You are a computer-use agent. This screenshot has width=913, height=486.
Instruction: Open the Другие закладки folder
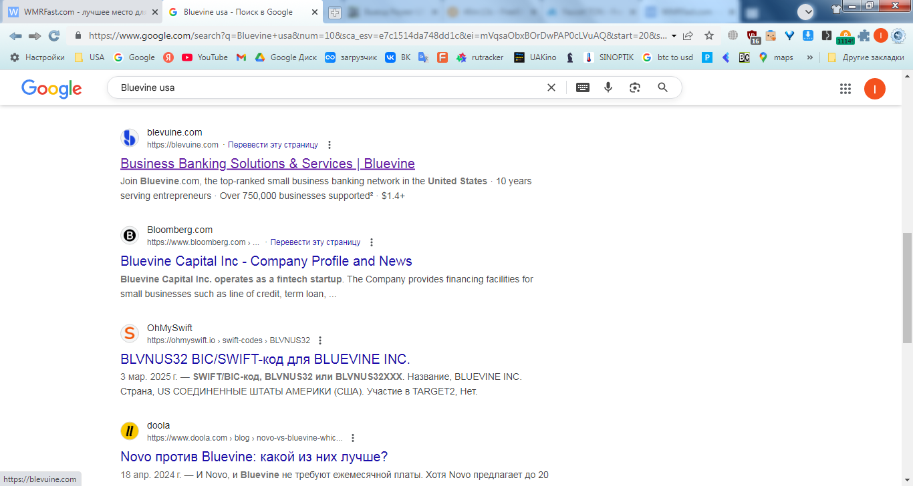coord(866,57)
